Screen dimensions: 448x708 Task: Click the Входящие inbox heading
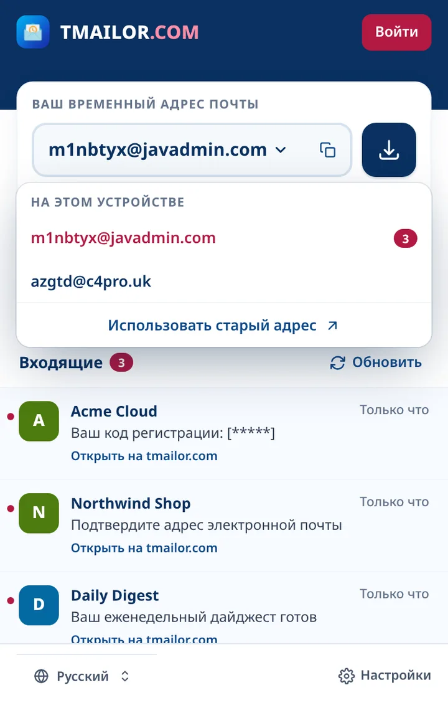coord(61,362)
